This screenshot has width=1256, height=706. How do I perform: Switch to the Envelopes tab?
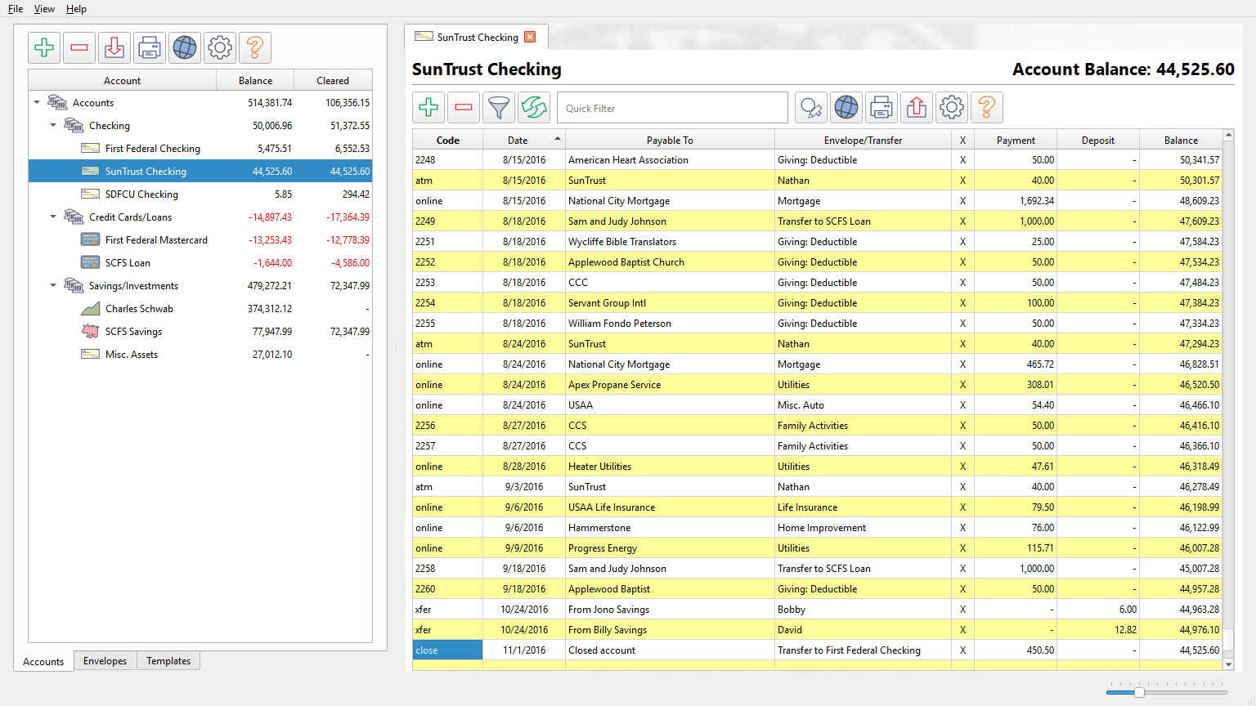(x=105, y=661)
